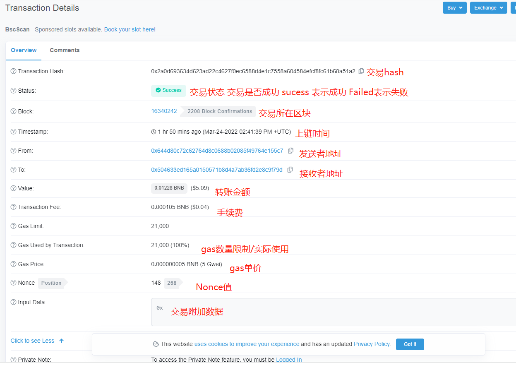Select the Overview tab
This screenshot has width=516, height=370.
tap(24, 50)
